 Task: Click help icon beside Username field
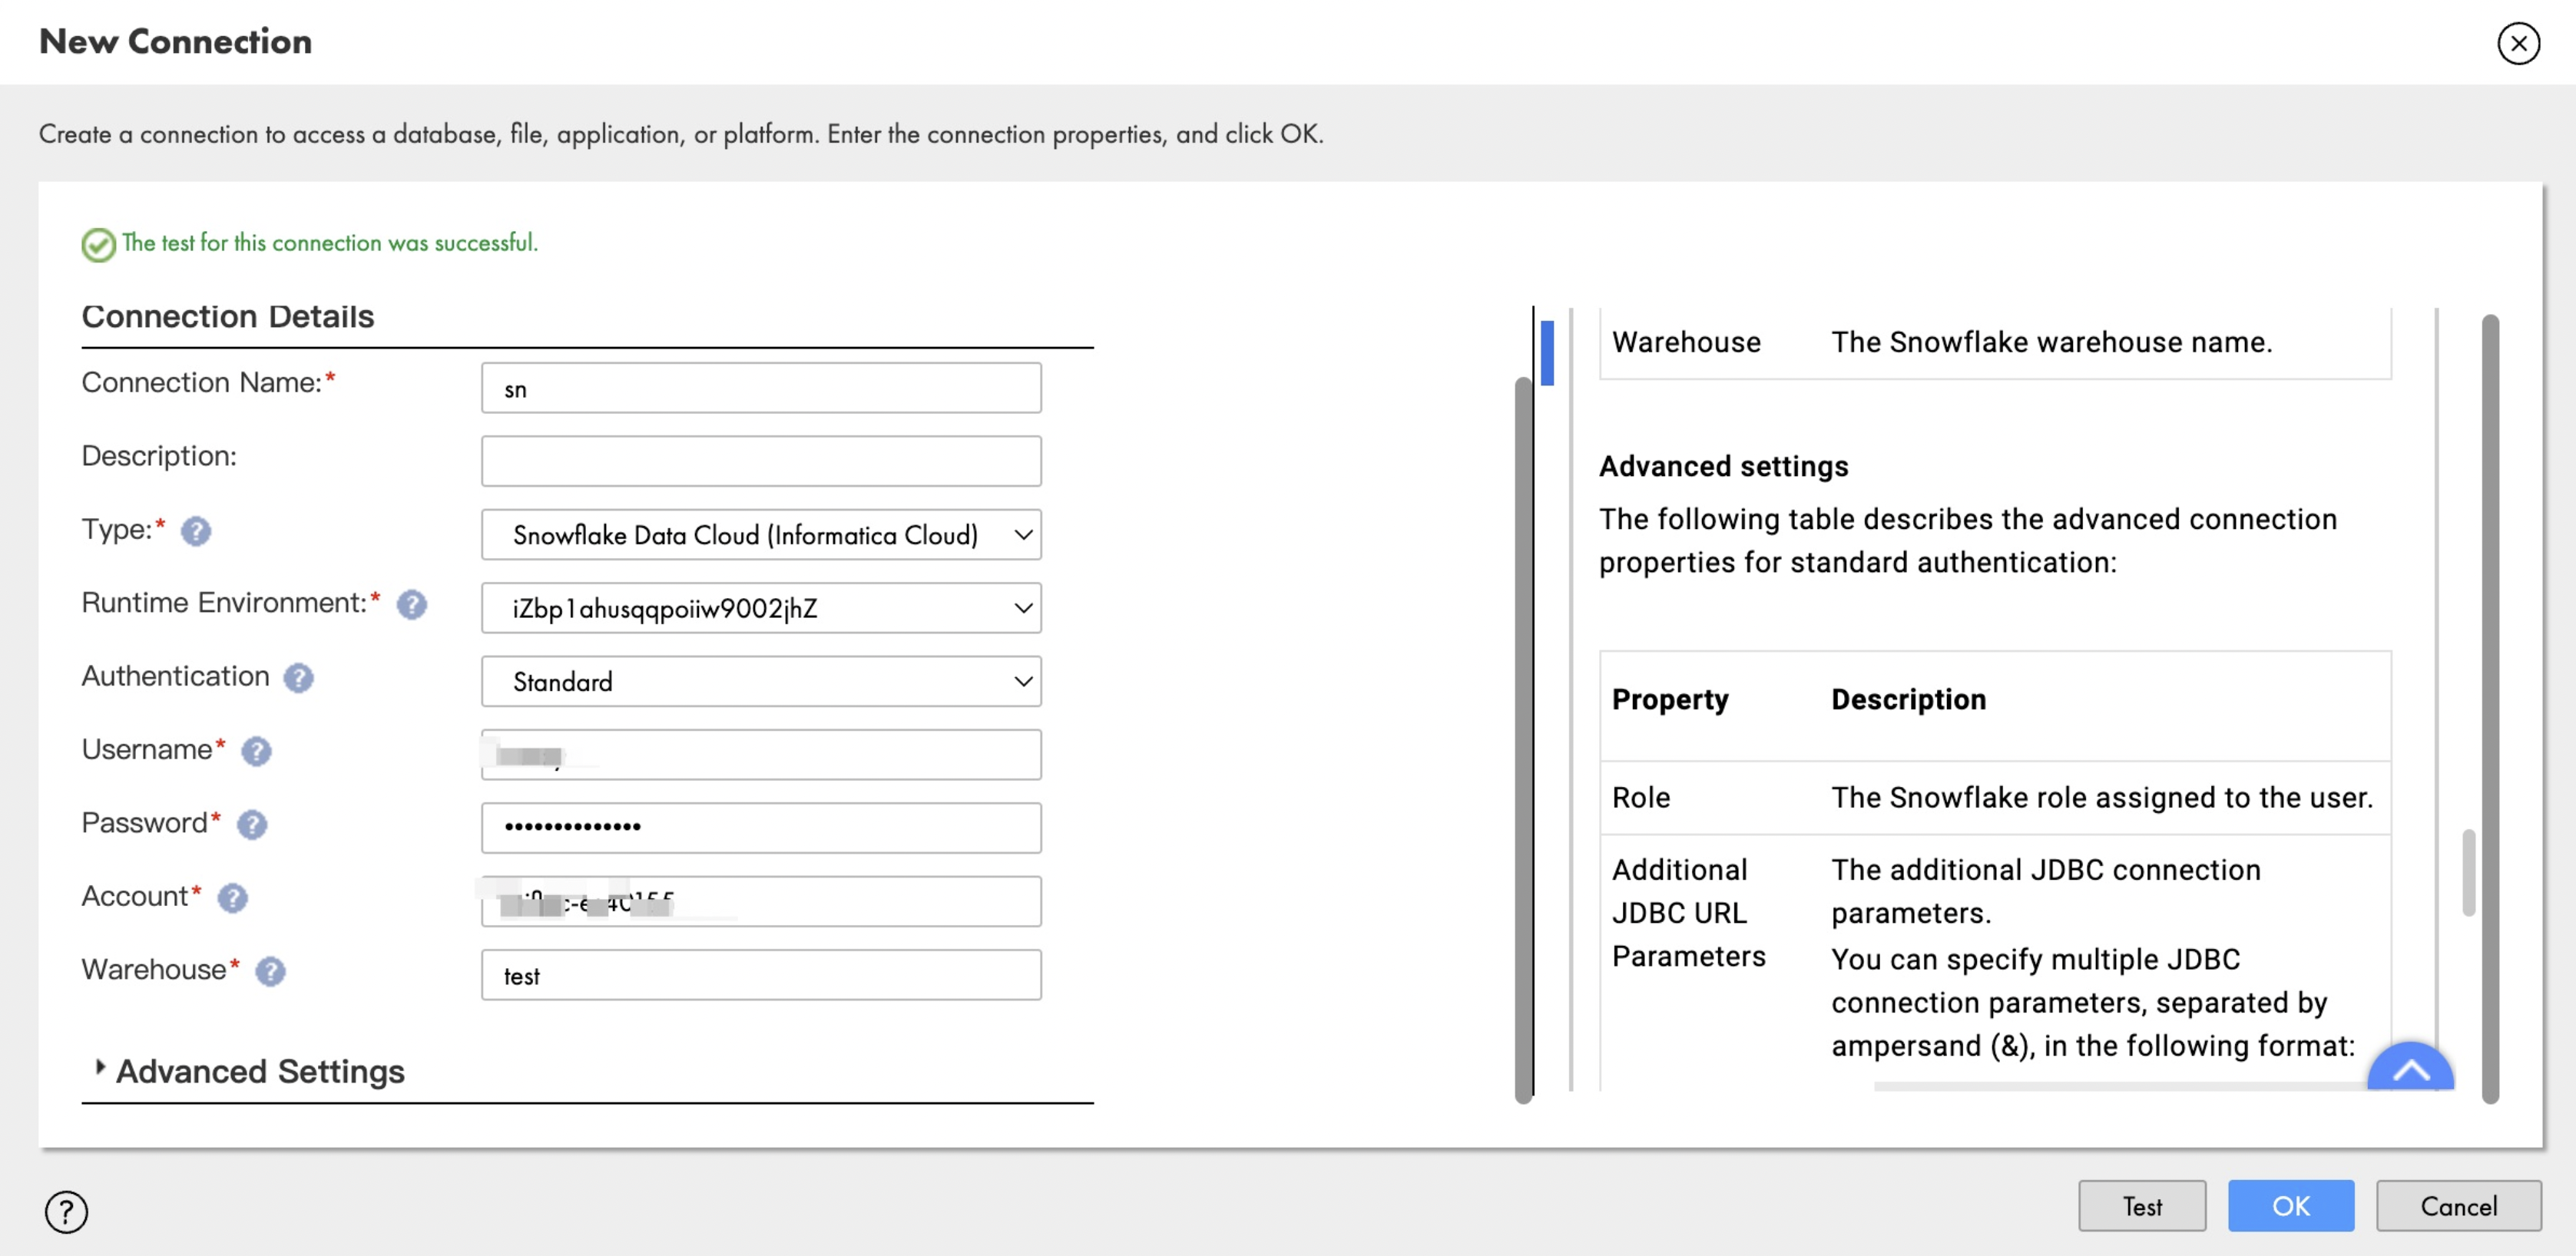tap(256, 752)
